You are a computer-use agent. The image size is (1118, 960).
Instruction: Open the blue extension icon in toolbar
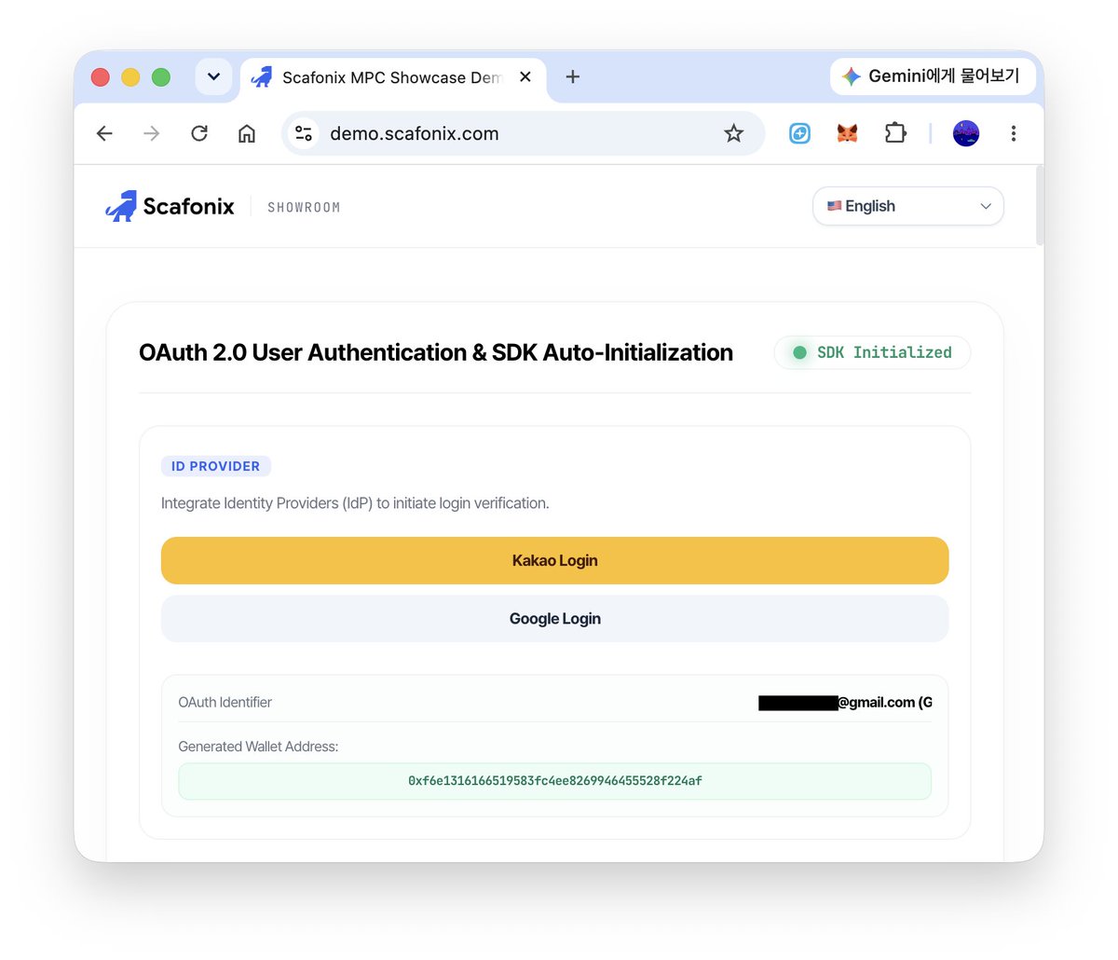pyautogui.click(x=799, y=133)
